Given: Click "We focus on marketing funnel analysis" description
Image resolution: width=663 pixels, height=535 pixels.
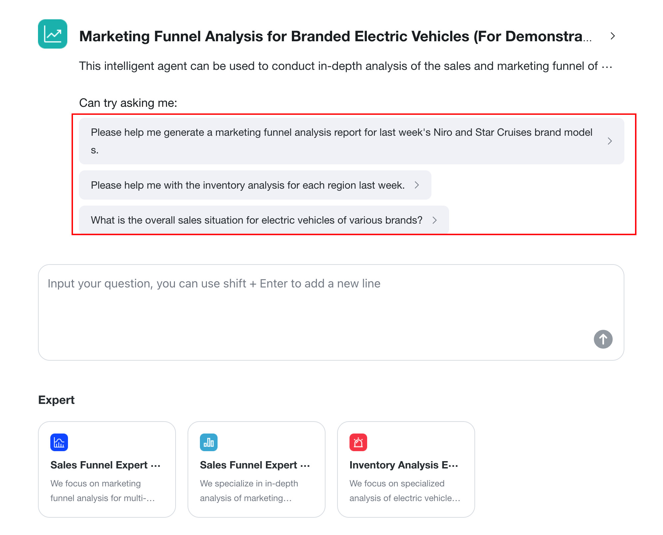Looking at the screenshot, I should [x=103, y=491].
